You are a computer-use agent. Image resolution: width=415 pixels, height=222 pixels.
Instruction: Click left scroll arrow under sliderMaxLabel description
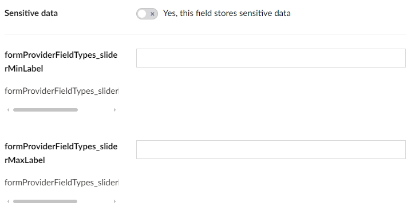8,201
